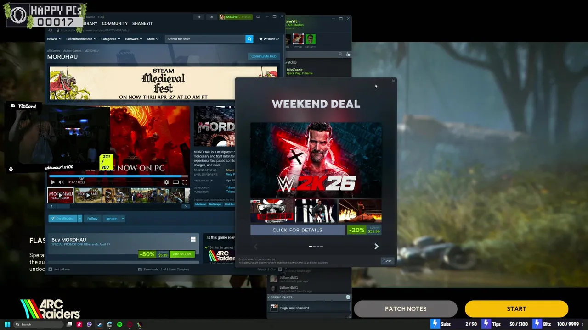Screen dimensions: 588x330
Task: Click add friend icon in Friends list window
Action: 348,55
